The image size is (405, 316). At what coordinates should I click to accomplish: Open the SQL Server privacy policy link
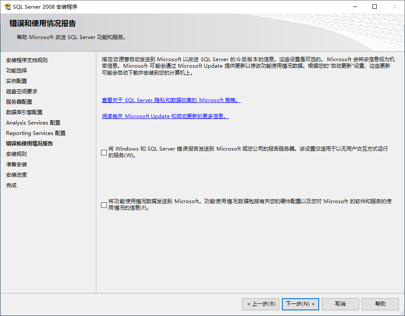[x=171, y=100]
